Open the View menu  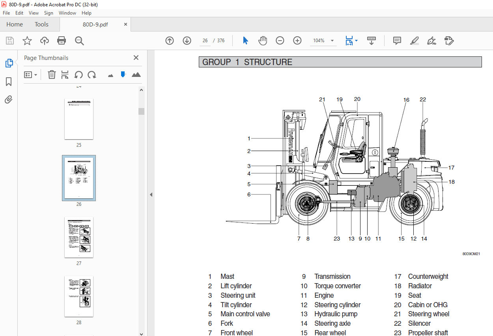tap(34, 13)
